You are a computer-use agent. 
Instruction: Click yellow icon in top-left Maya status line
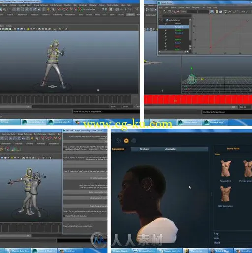pos(48,9)
